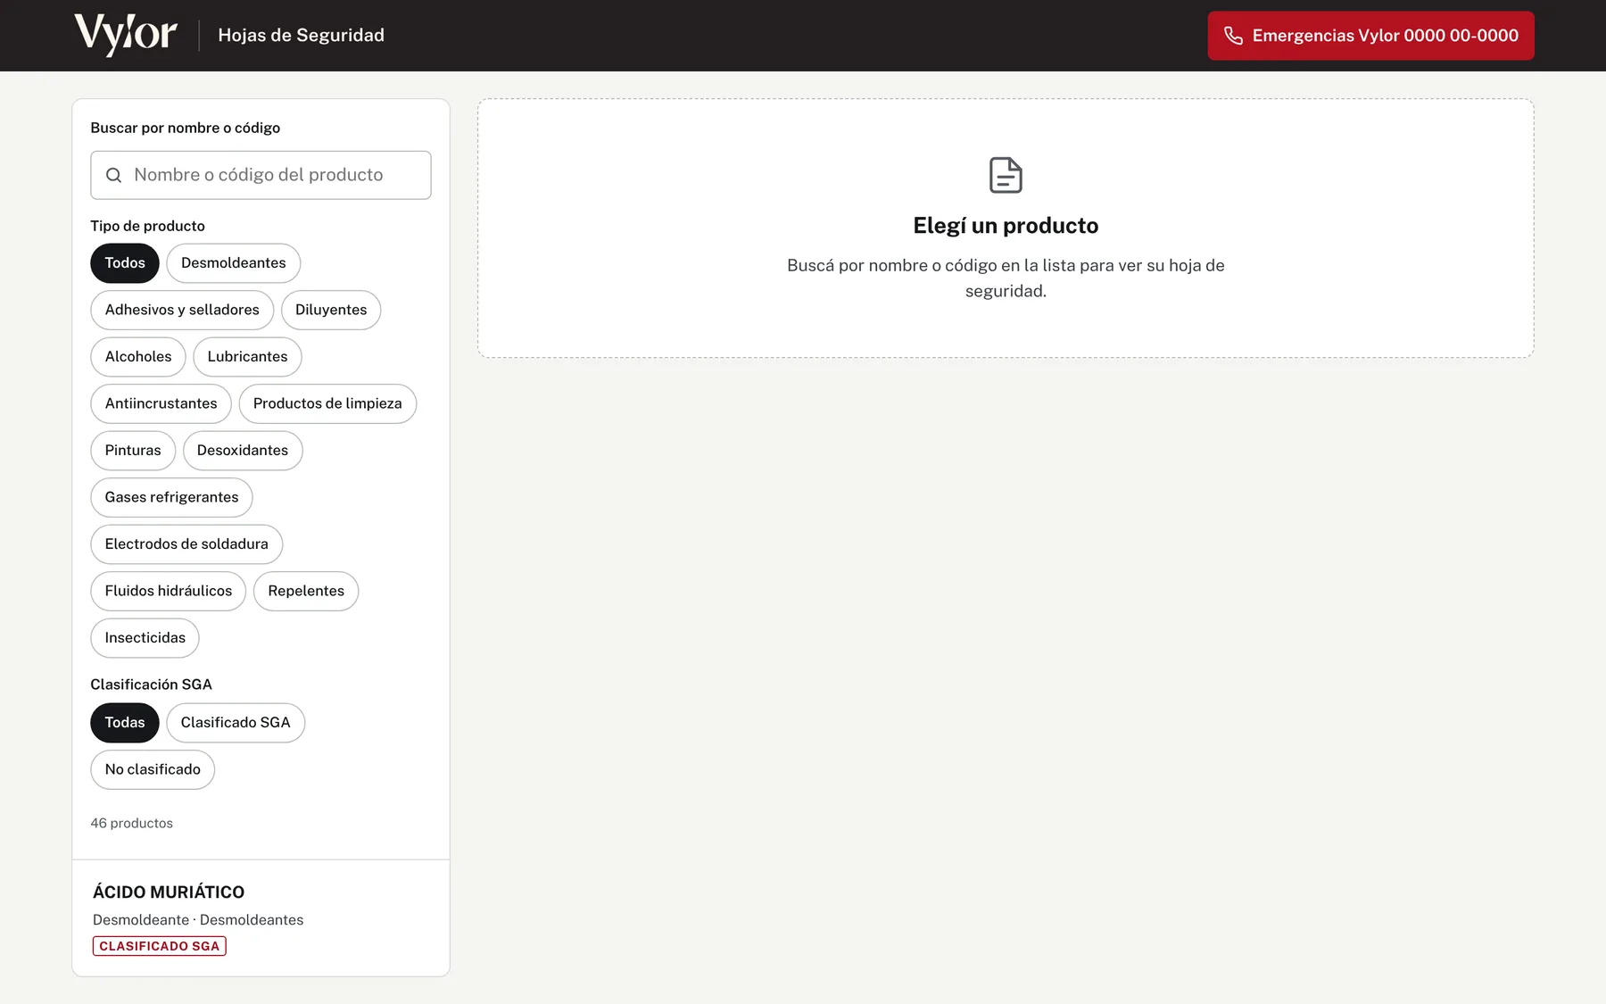Image resolution: width=1606 pixels, height=1004 pixels.
Task: Pick the Fluidos hidráulicos chip
Action: (x=169, y=591)
